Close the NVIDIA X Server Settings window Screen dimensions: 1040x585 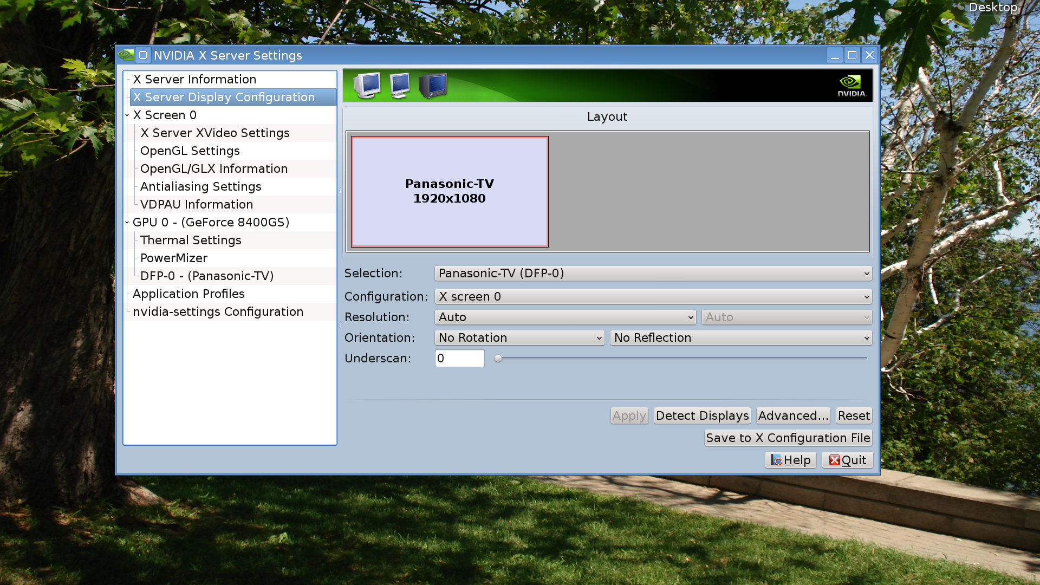[869, 55]
